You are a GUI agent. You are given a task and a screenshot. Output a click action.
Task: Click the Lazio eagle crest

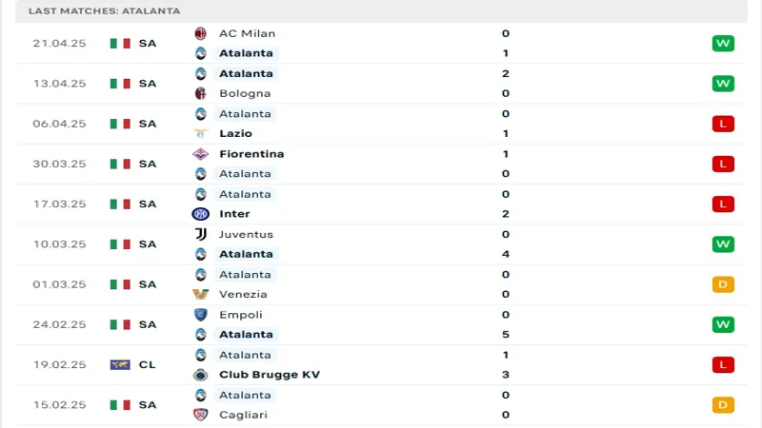[x=201, y=133]
